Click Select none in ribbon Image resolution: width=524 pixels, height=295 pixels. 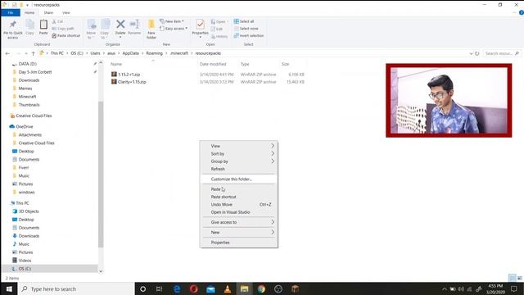pyautogui.click(x=246, y=29)
